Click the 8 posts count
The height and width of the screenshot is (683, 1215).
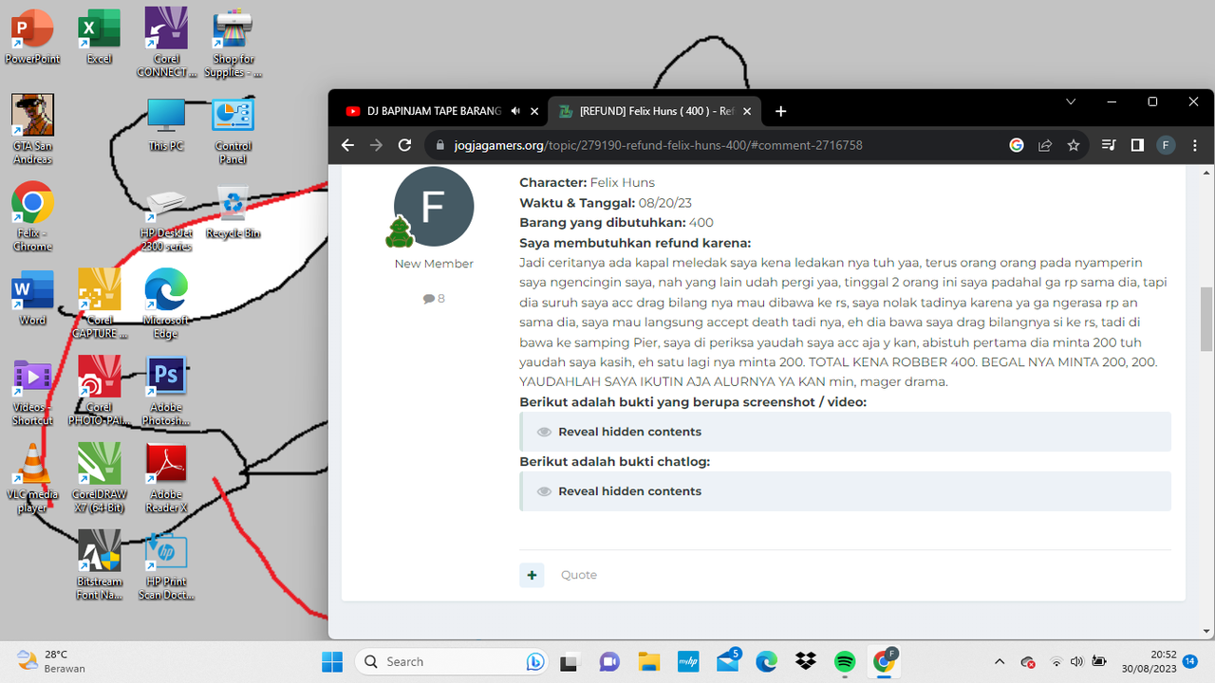[434, 298]
